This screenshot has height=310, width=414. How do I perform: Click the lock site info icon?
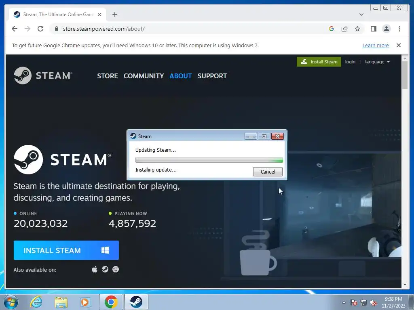coord(56,29)
